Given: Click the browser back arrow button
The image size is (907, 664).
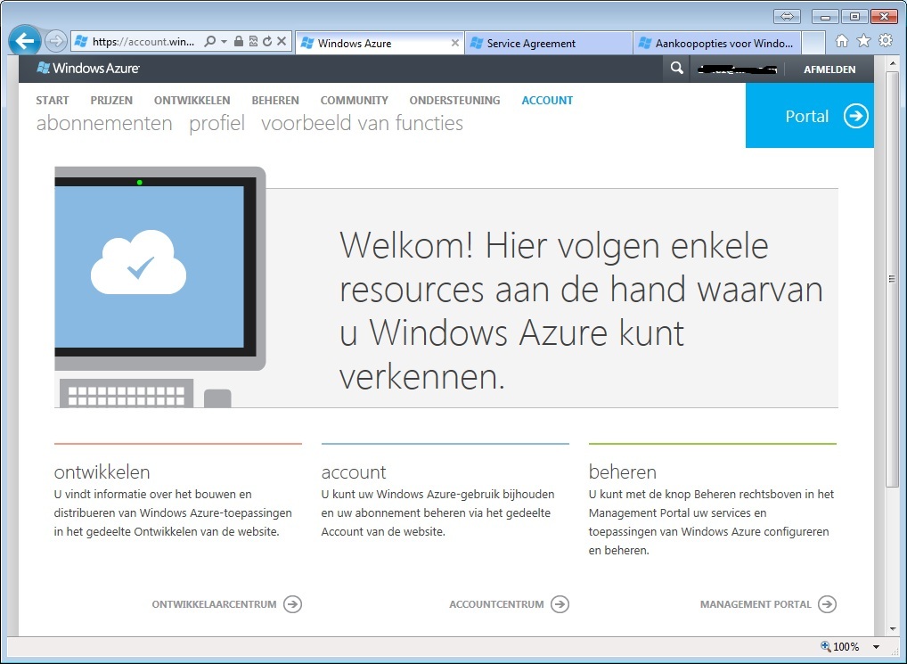Looking at the screenshot, I should click(25, 41).
